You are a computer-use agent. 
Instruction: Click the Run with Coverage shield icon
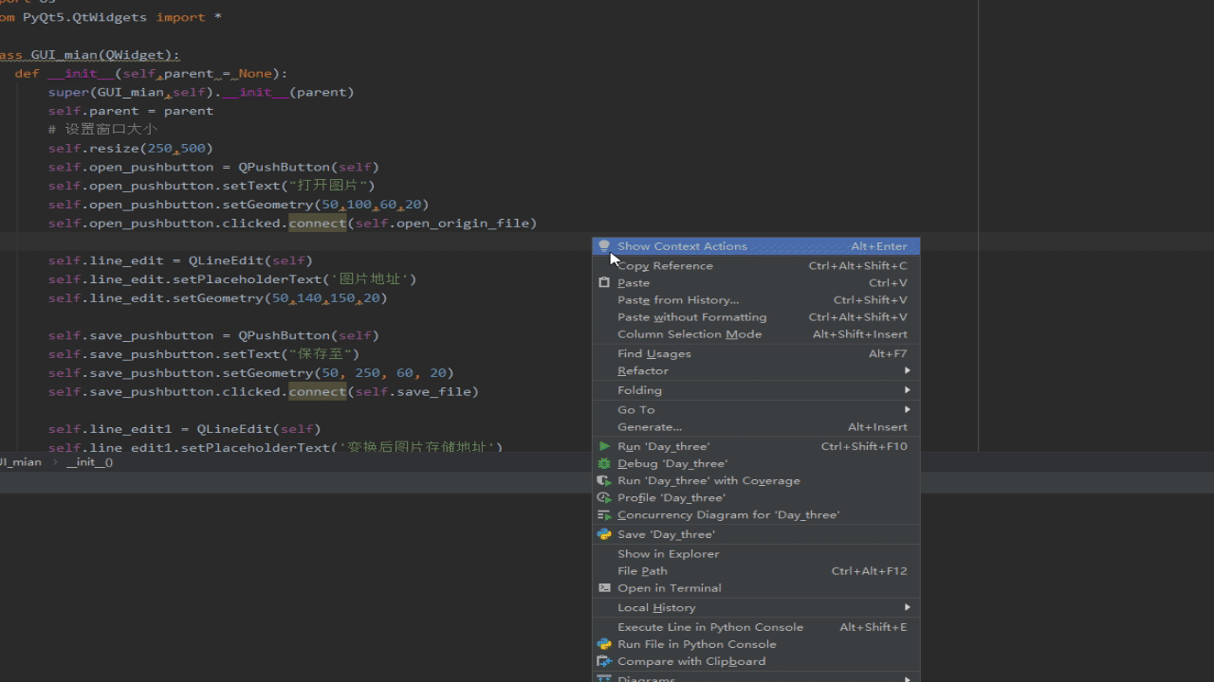[x=604, y=480]
